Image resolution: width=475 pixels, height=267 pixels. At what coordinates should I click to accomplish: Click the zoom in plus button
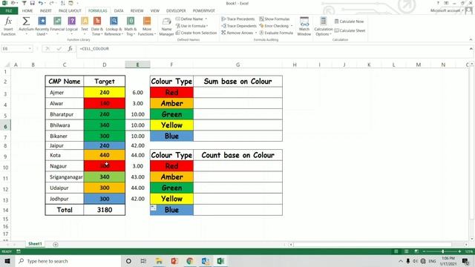click(x=459, y=251)
